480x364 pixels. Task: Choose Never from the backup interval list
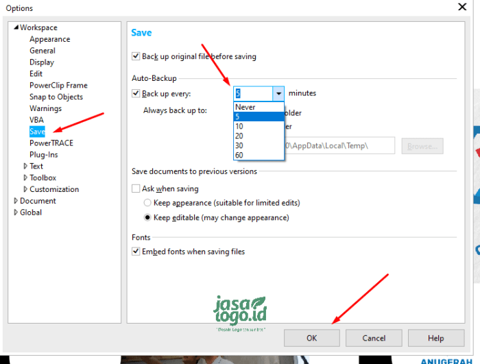pyautogui.click(x=245, y=108)
